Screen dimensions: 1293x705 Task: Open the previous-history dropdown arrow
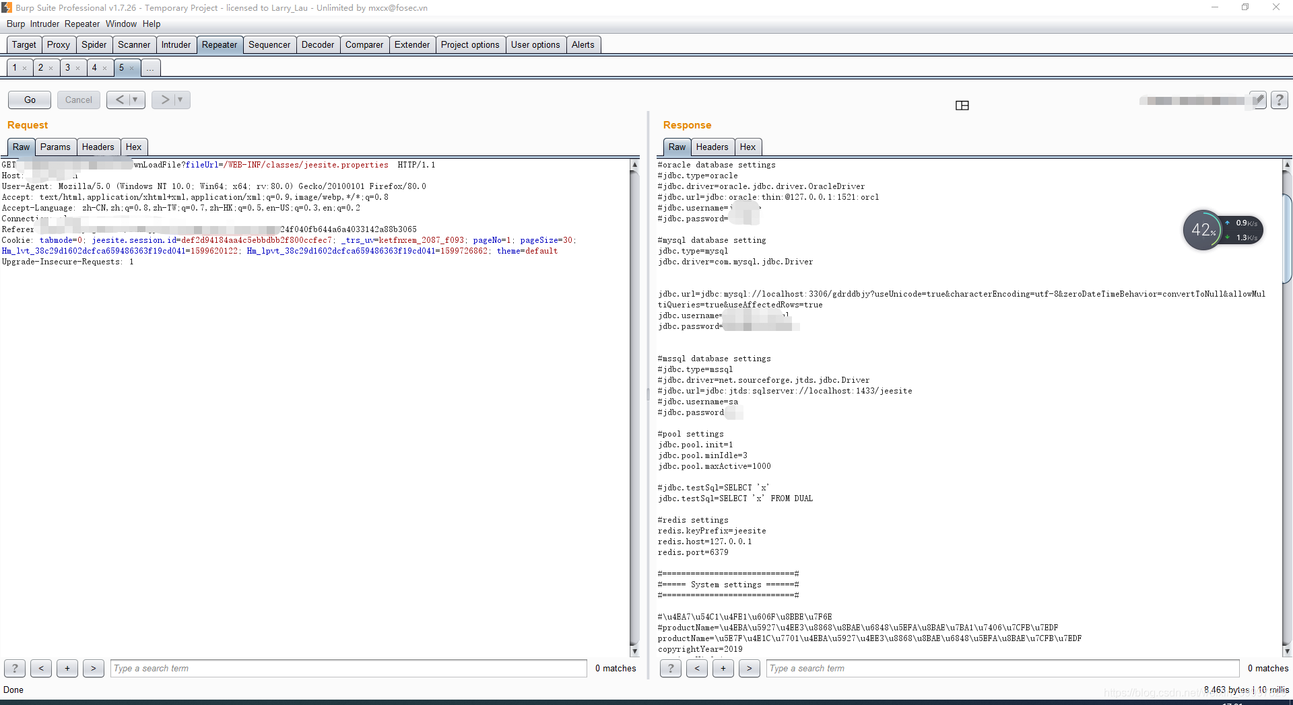(135, 100)
